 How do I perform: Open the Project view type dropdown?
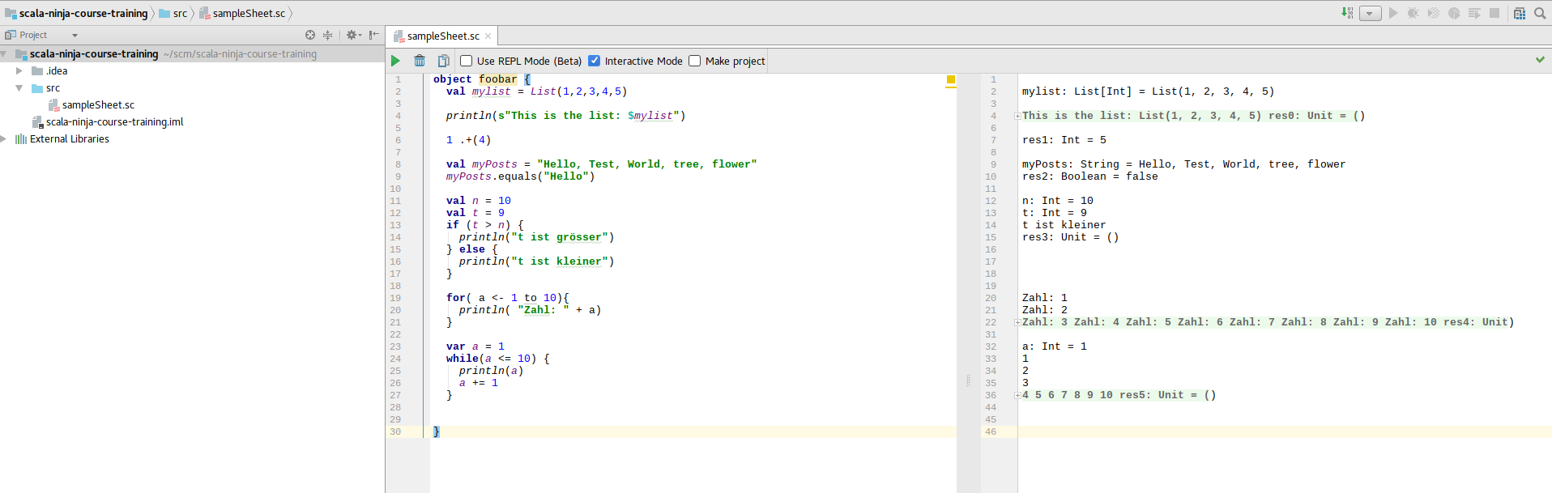tap(75, 35)
